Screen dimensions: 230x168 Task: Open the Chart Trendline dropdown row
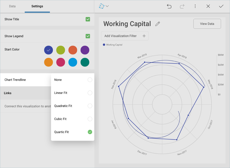pos(26,80)
